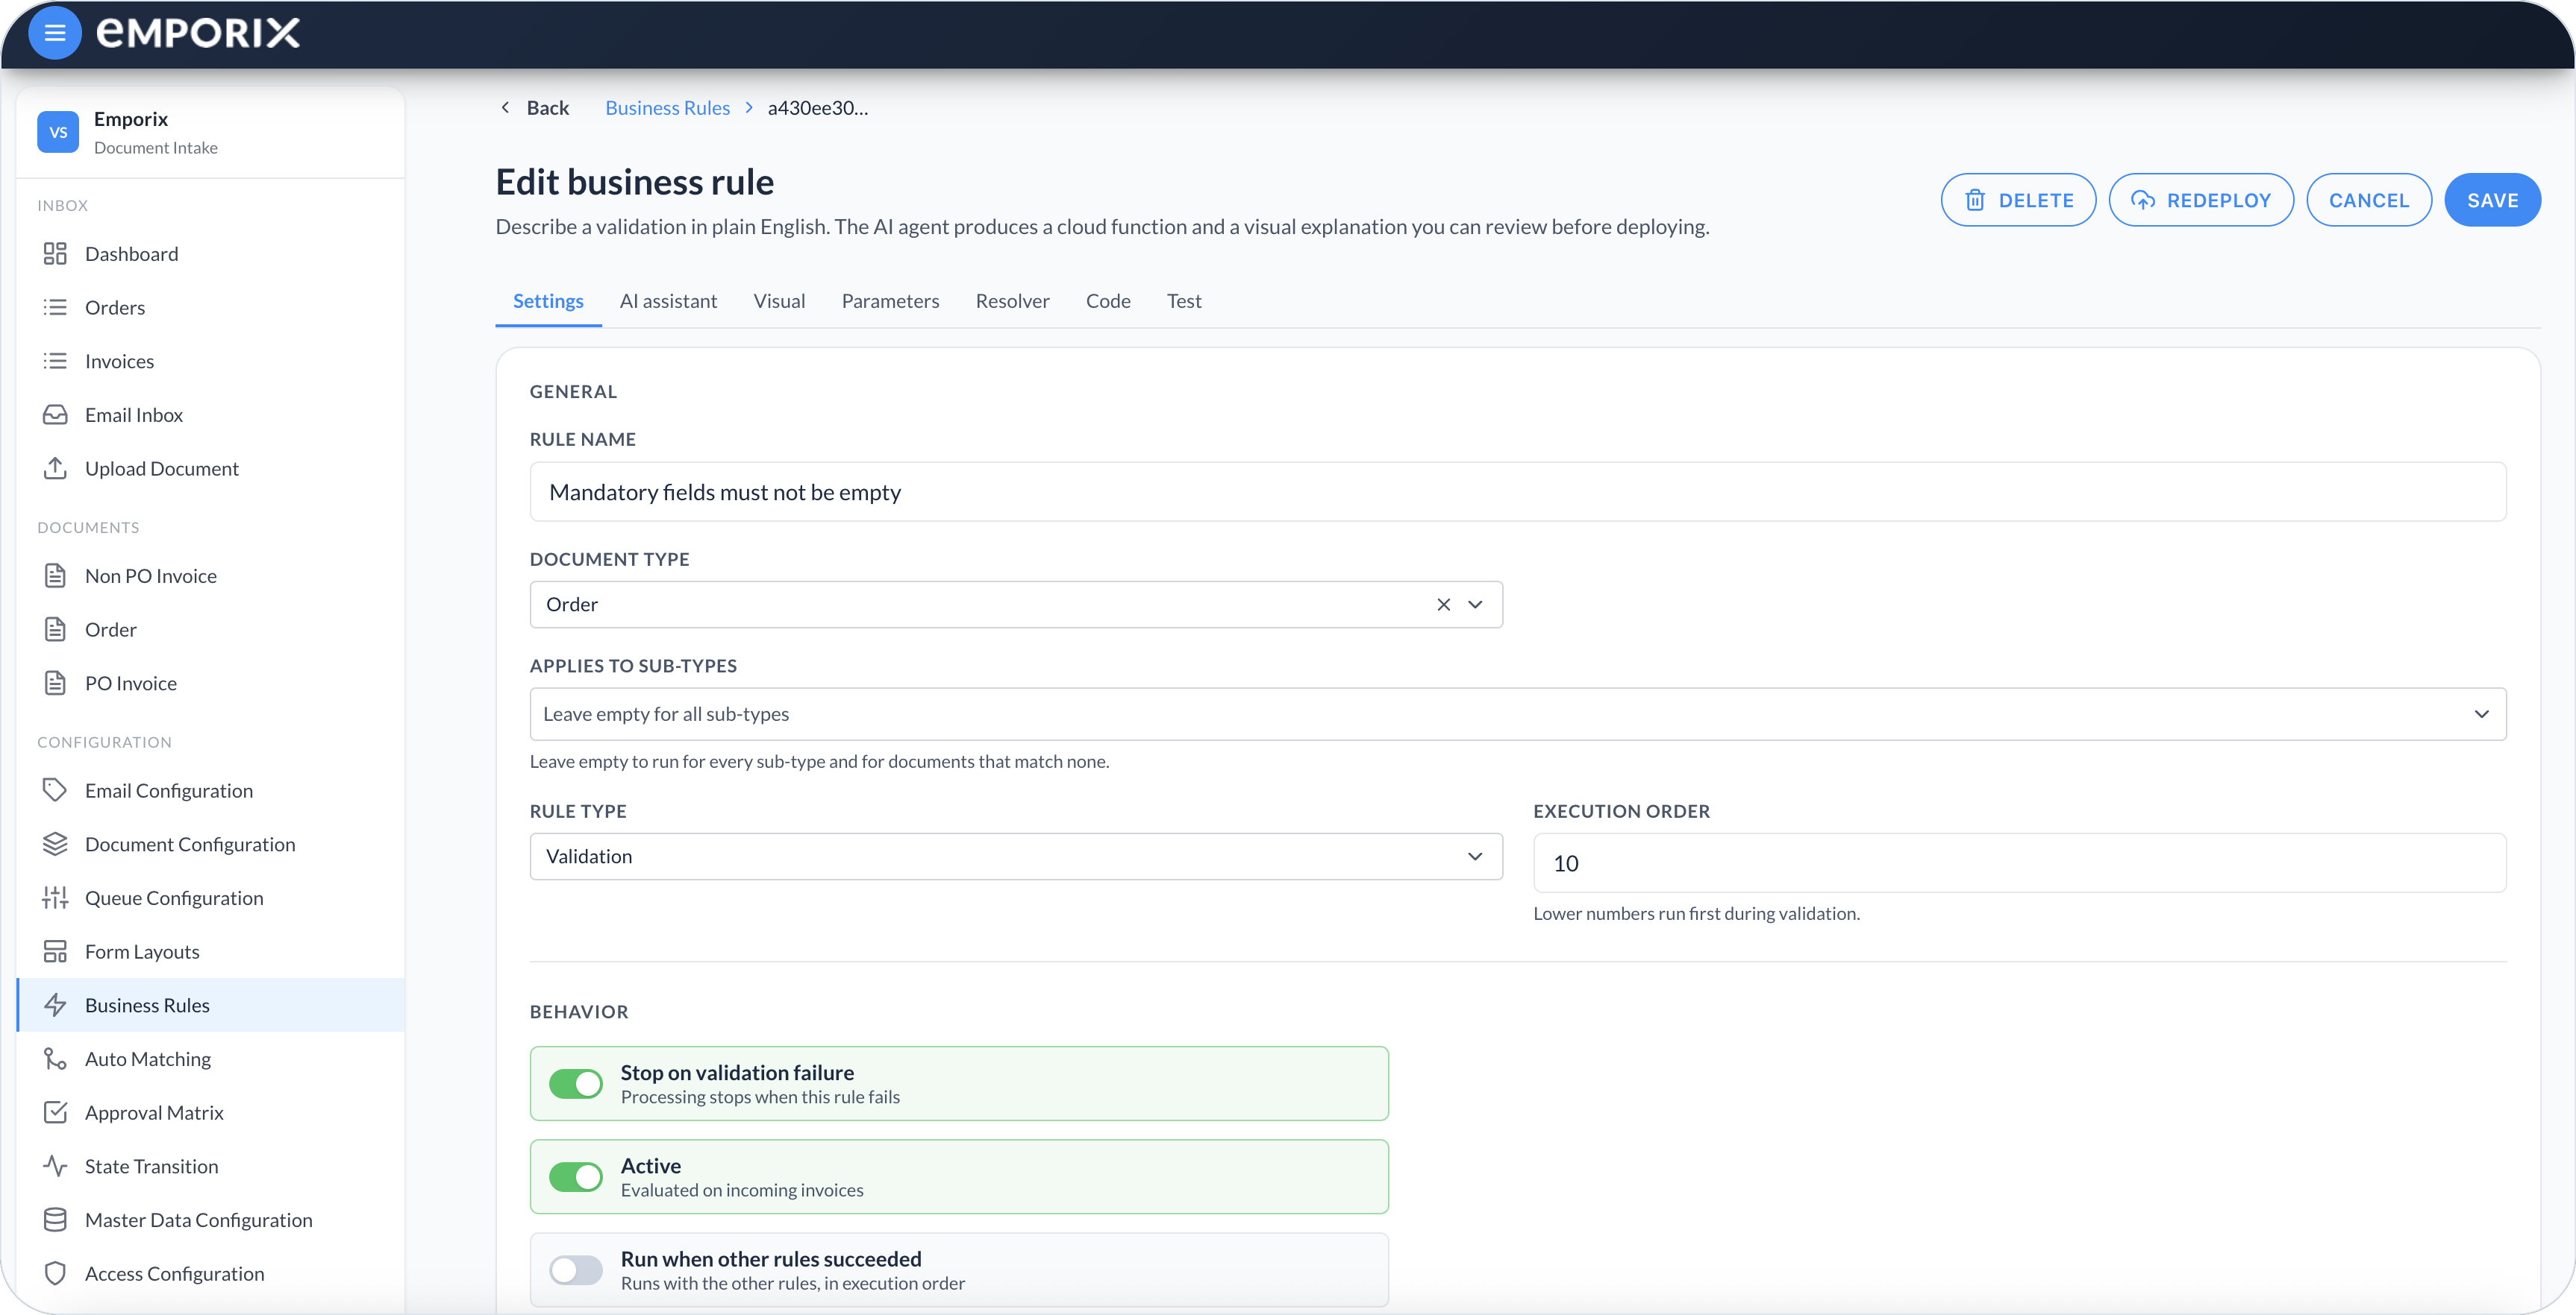Enable Run when other rules succeeded
2576x1315 pixels.
click(576, 1270)
